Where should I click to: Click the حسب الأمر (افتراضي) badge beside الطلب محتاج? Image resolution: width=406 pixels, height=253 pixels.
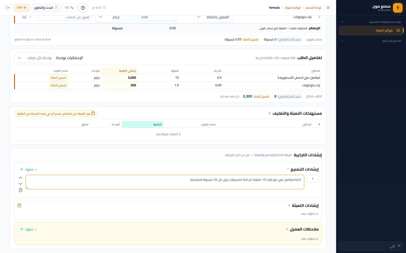click(290, 96)
